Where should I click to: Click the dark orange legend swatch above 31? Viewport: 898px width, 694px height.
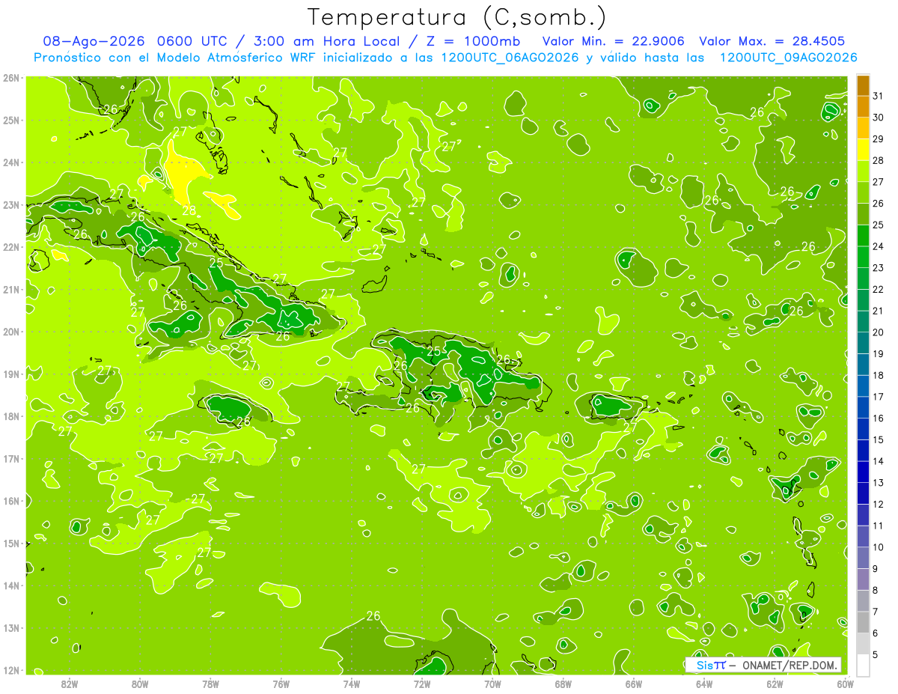tap(863, 85)
